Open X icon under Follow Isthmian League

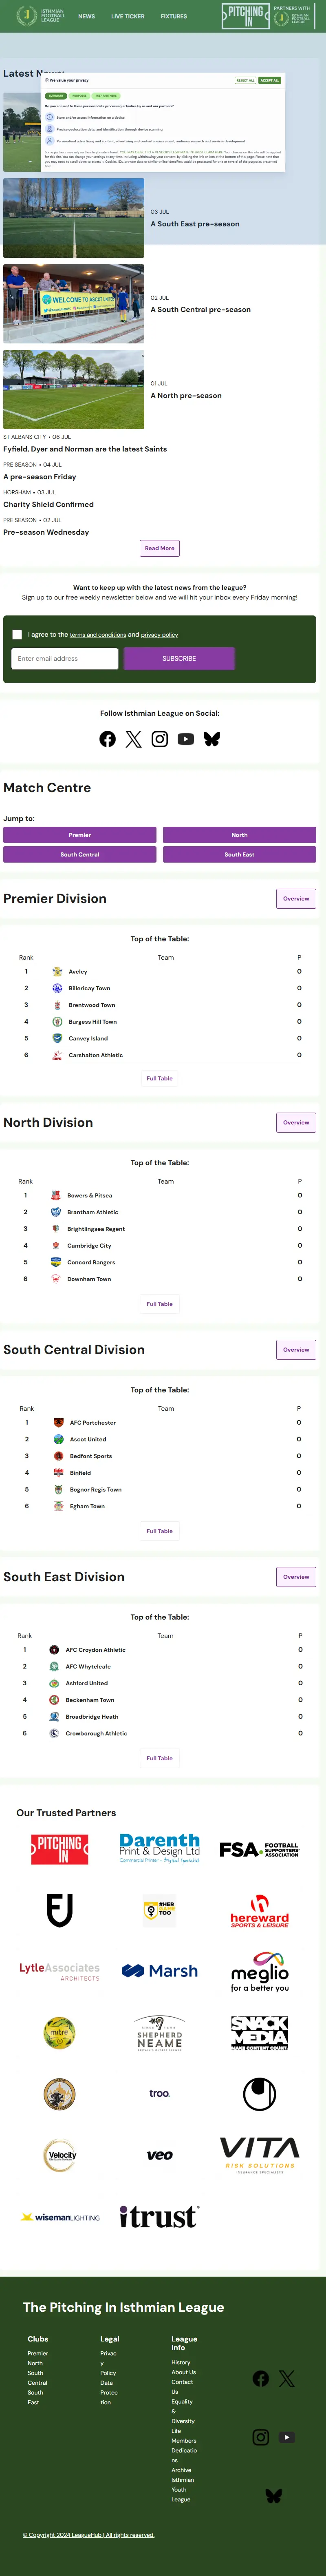(x=133, y=739)
